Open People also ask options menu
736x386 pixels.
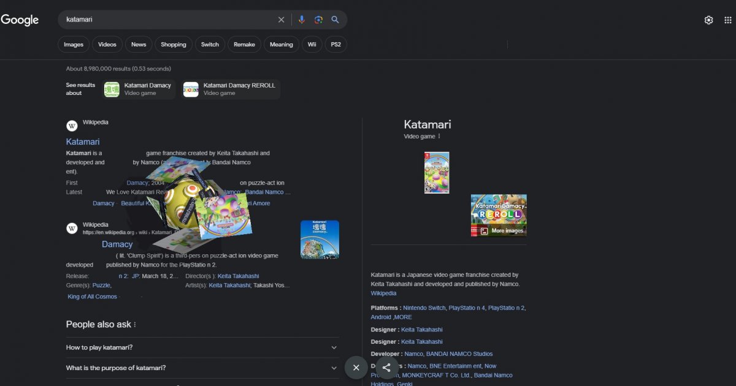135,325
